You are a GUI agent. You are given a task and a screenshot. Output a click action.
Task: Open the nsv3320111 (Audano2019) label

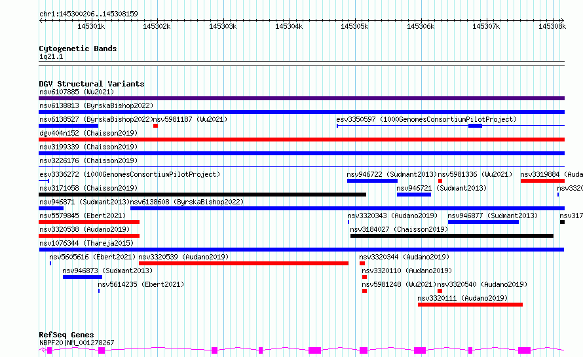pos(462,298)
